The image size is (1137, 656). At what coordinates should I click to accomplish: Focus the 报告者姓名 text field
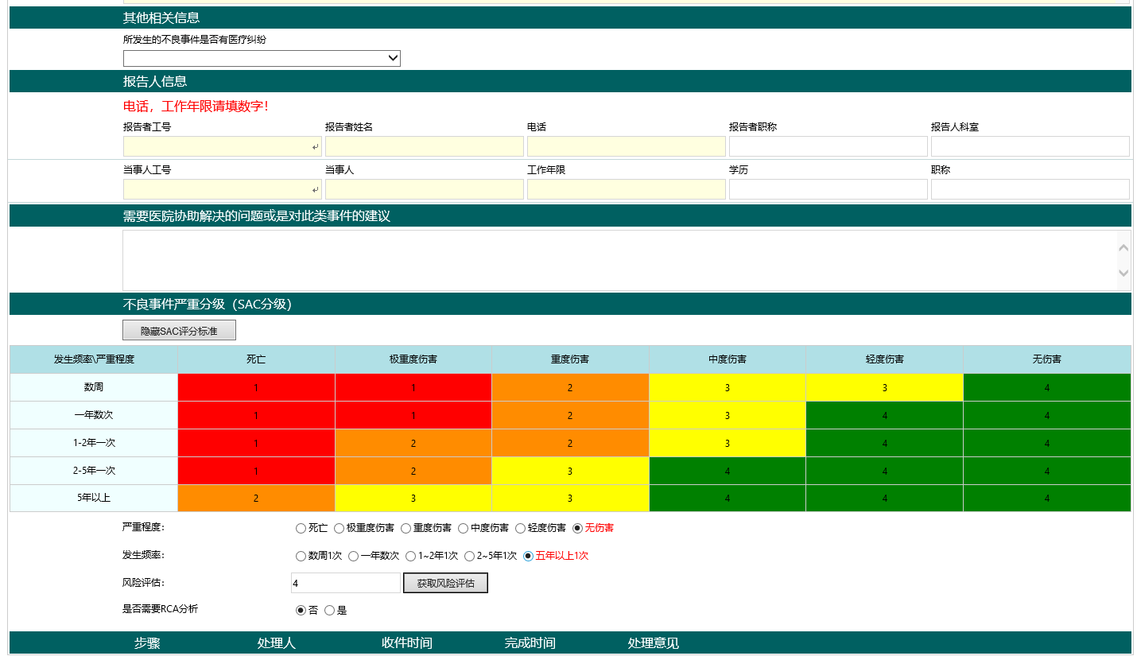coord(424,146)
